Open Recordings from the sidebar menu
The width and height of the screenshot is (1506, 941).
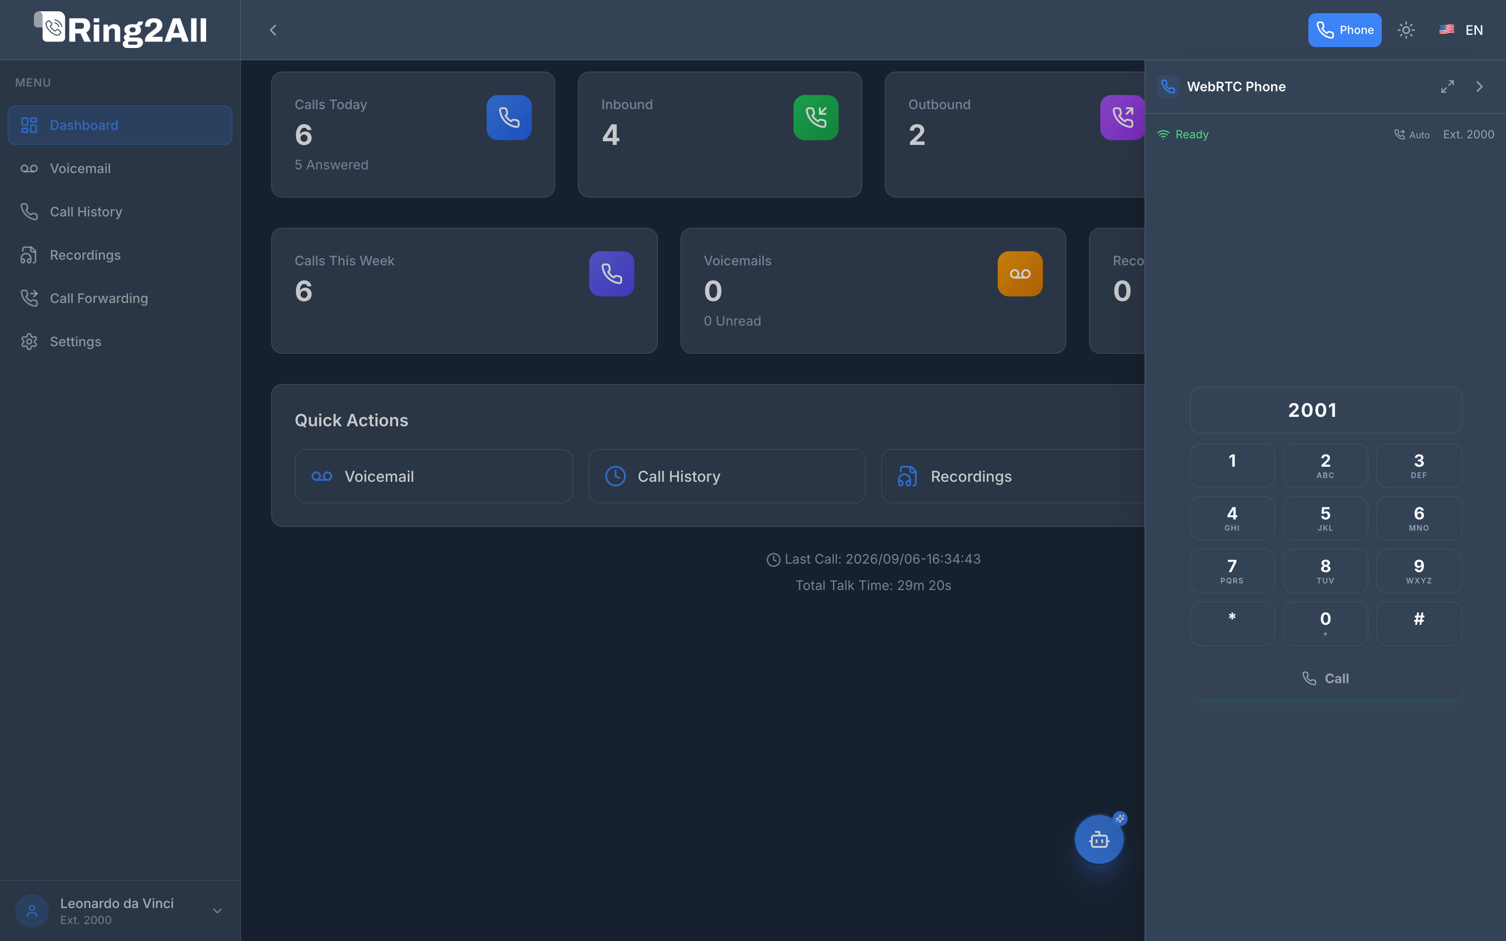[x=120, y=255]
